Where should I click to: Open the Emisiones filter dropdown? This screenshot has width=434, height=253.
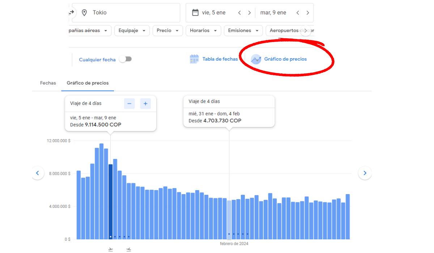pos(243,31)
